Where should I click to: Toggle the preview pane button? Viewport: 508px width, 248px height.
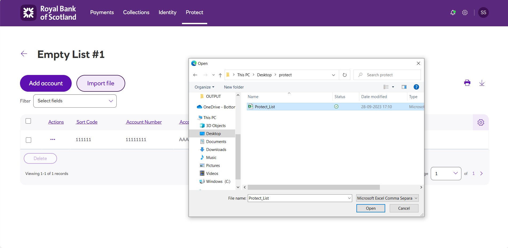pos(404,87)
